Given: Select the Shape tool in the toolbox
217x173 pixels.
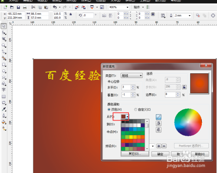Looking at the screenshot, I should (x=4, y=33).
